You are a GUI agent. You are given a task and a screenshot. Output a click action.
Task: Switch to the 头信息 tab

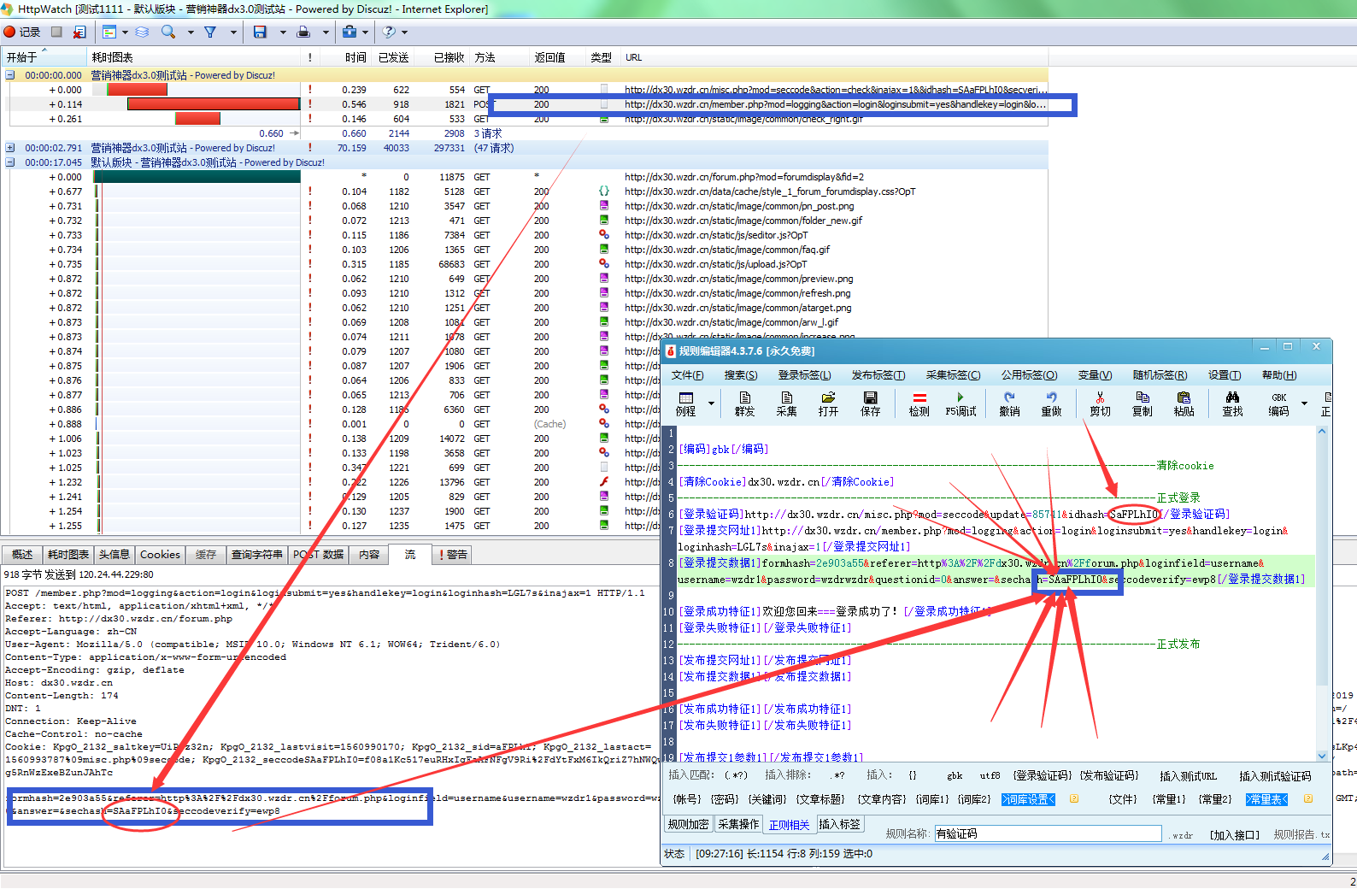tap(115, 555)
